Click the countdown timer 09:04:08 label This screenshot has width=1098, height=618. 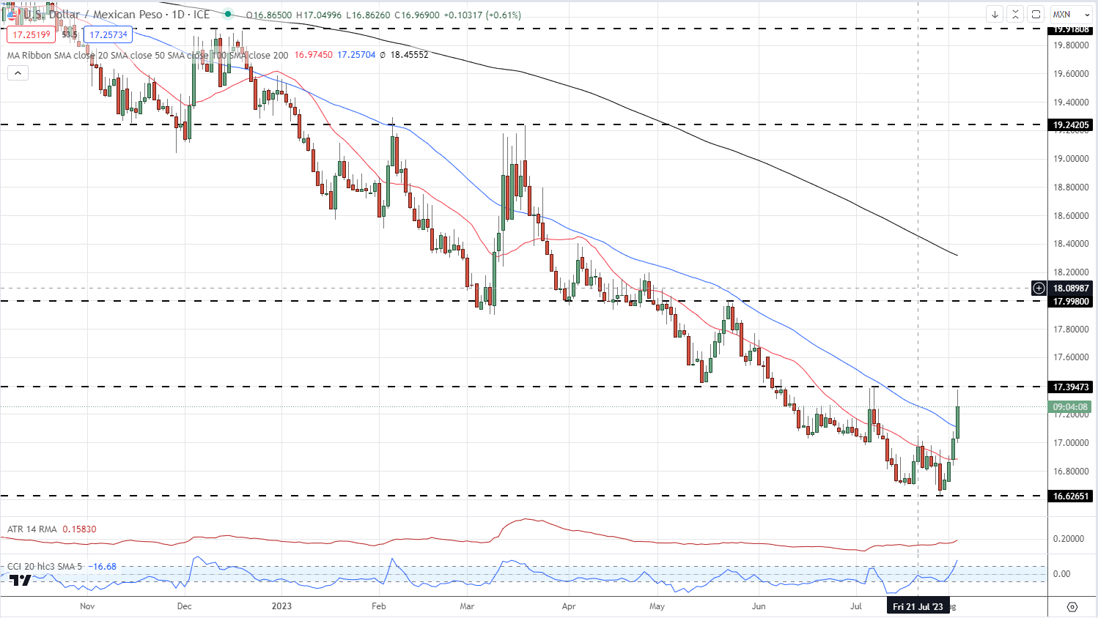[1071, 406]
